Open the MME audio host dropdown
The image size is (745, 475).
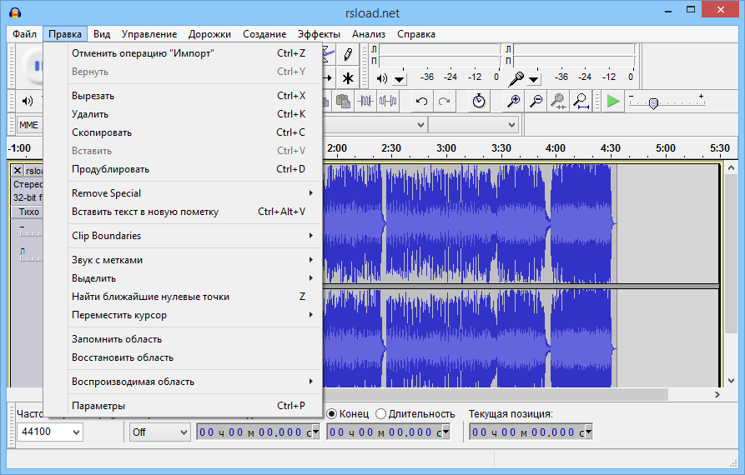29,125
